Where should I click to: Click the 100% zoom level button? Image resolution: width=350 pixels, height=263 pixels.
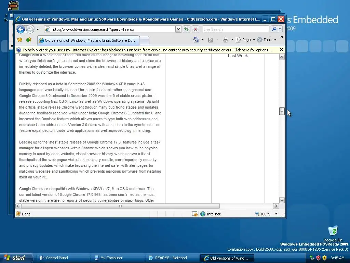point(263,214)
